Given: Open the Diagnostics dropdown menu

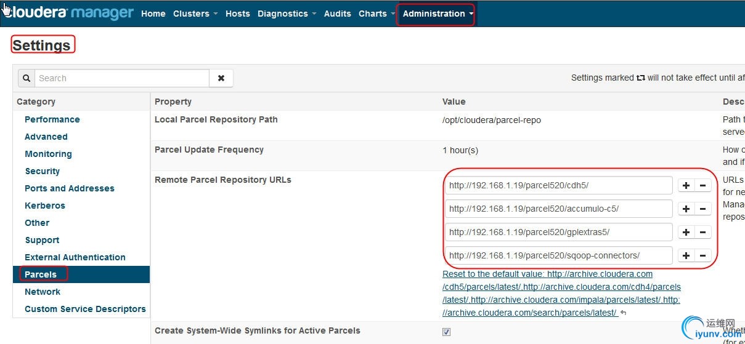Looking at the screenshot, I should tap(287, 14).
